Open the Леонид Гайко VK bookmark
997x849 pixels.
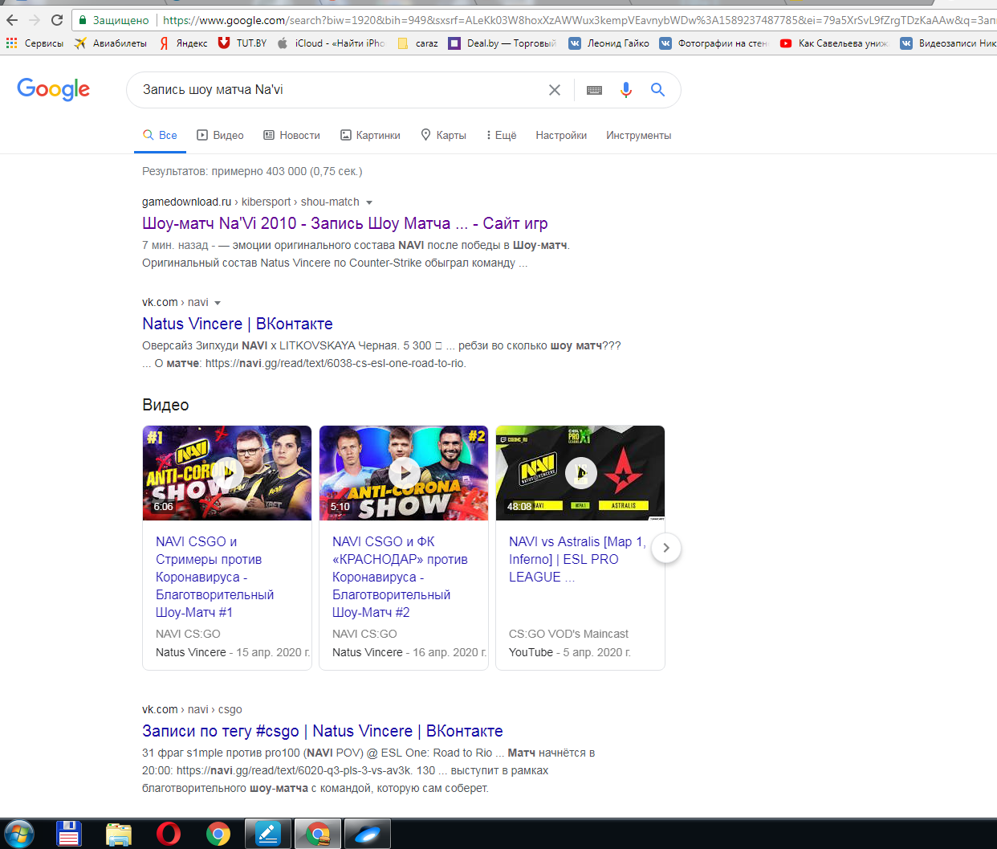pos(608,43)
